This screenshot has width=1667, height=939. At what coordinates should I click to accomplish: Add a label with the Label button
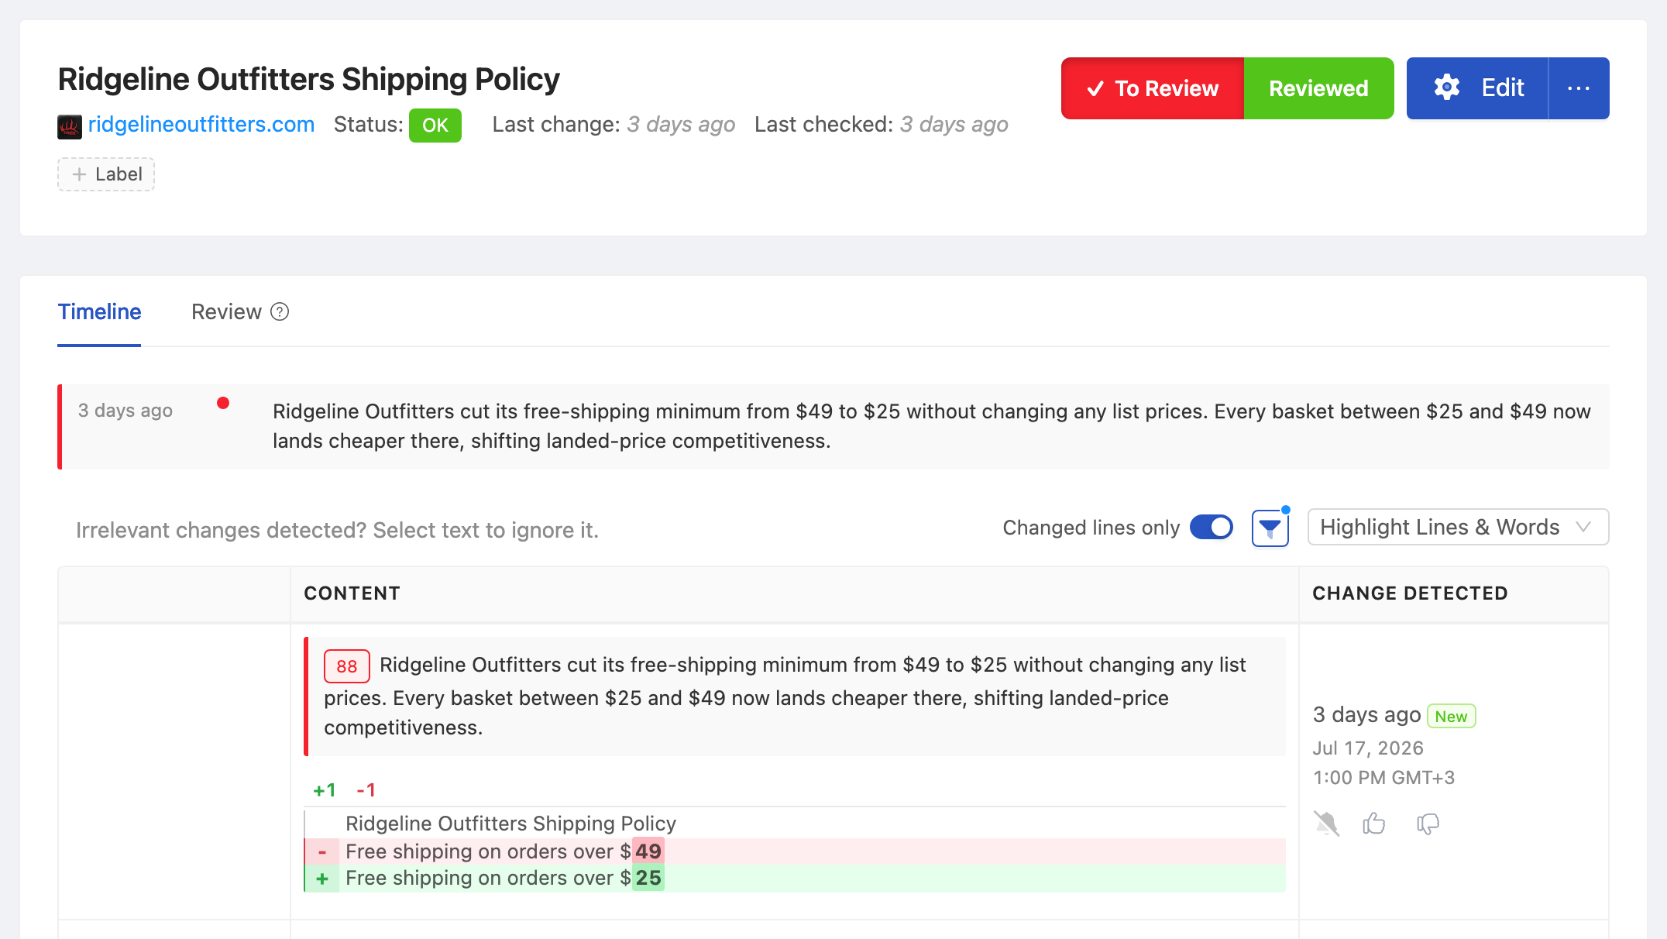point(106,174)
